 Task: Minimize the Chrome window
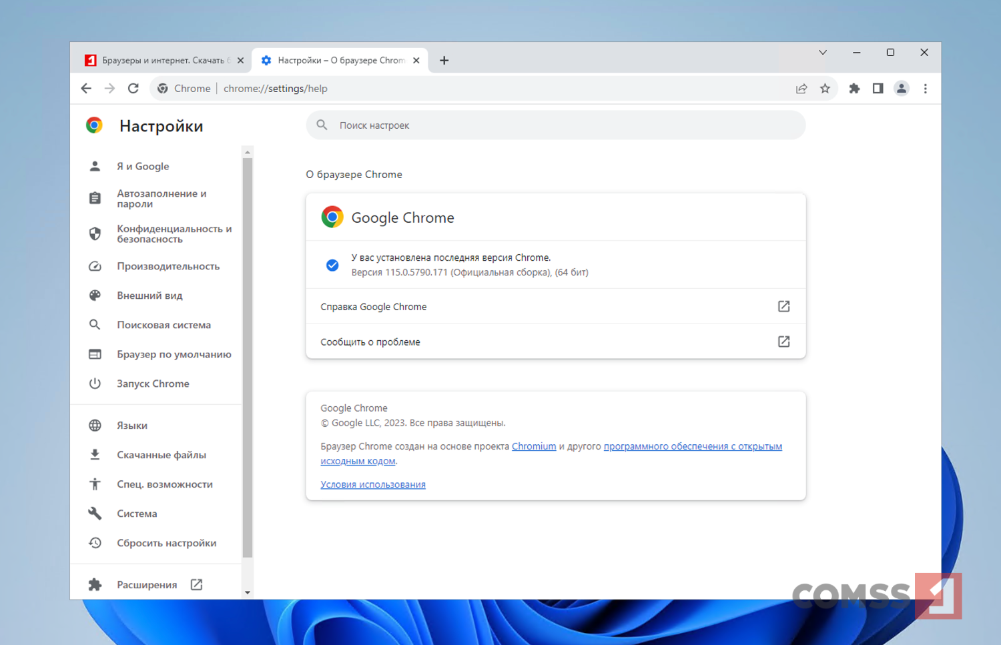tap(856, 52)
